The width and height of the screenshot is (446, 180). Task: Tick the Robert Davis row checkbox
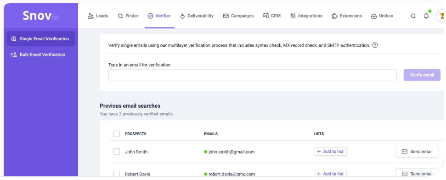tap(117, 174)
